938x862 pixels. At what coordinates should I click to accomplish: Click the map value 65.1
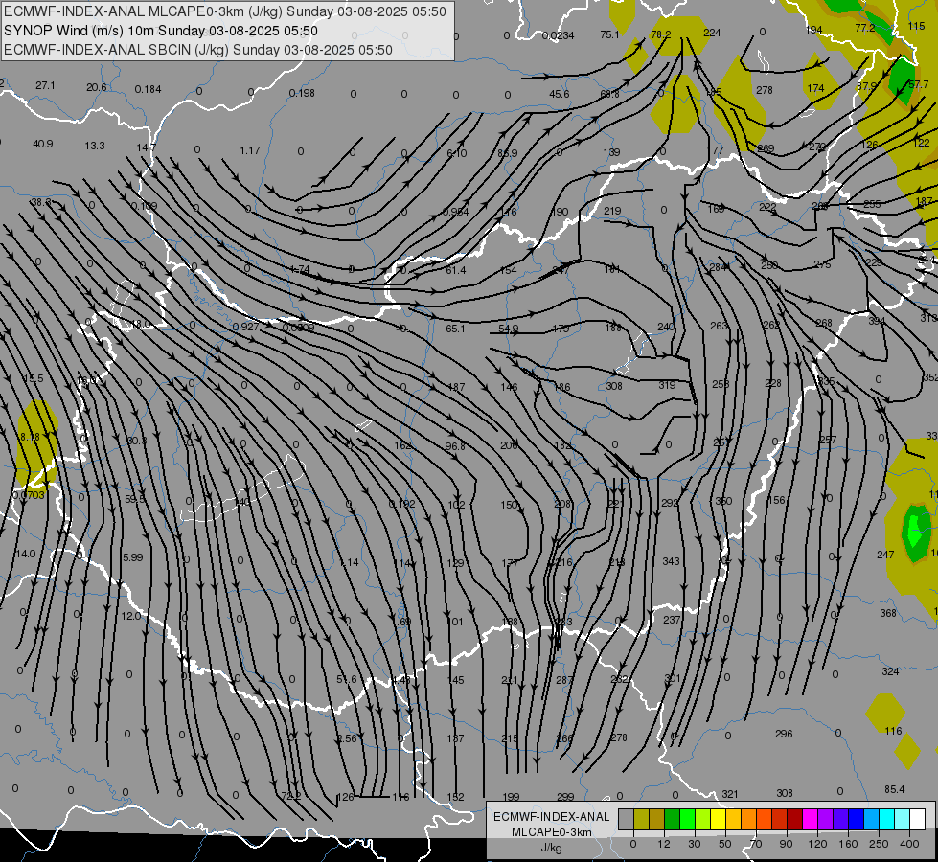[x=455, y=329]
